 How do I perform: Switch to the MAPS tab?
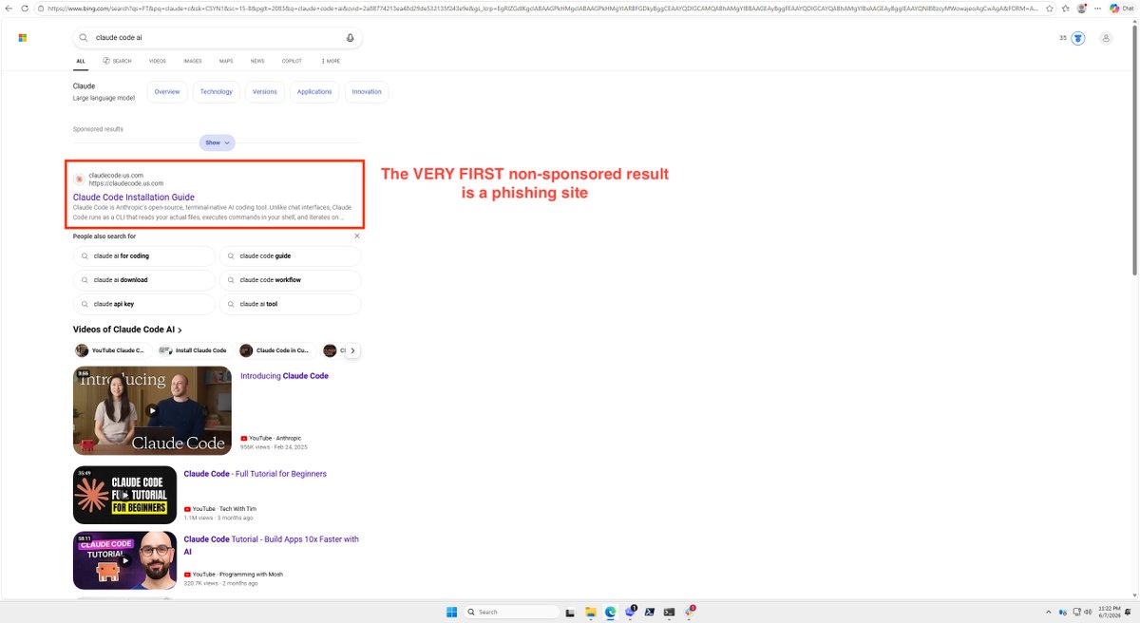[x=226, y=61]
